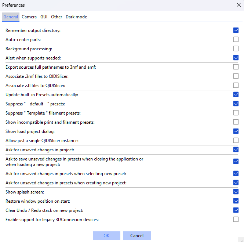Toggle Update built-in Presets automatically
This screenshot has width=244, height=242.
pyautogui.click(x=236, y=94)
